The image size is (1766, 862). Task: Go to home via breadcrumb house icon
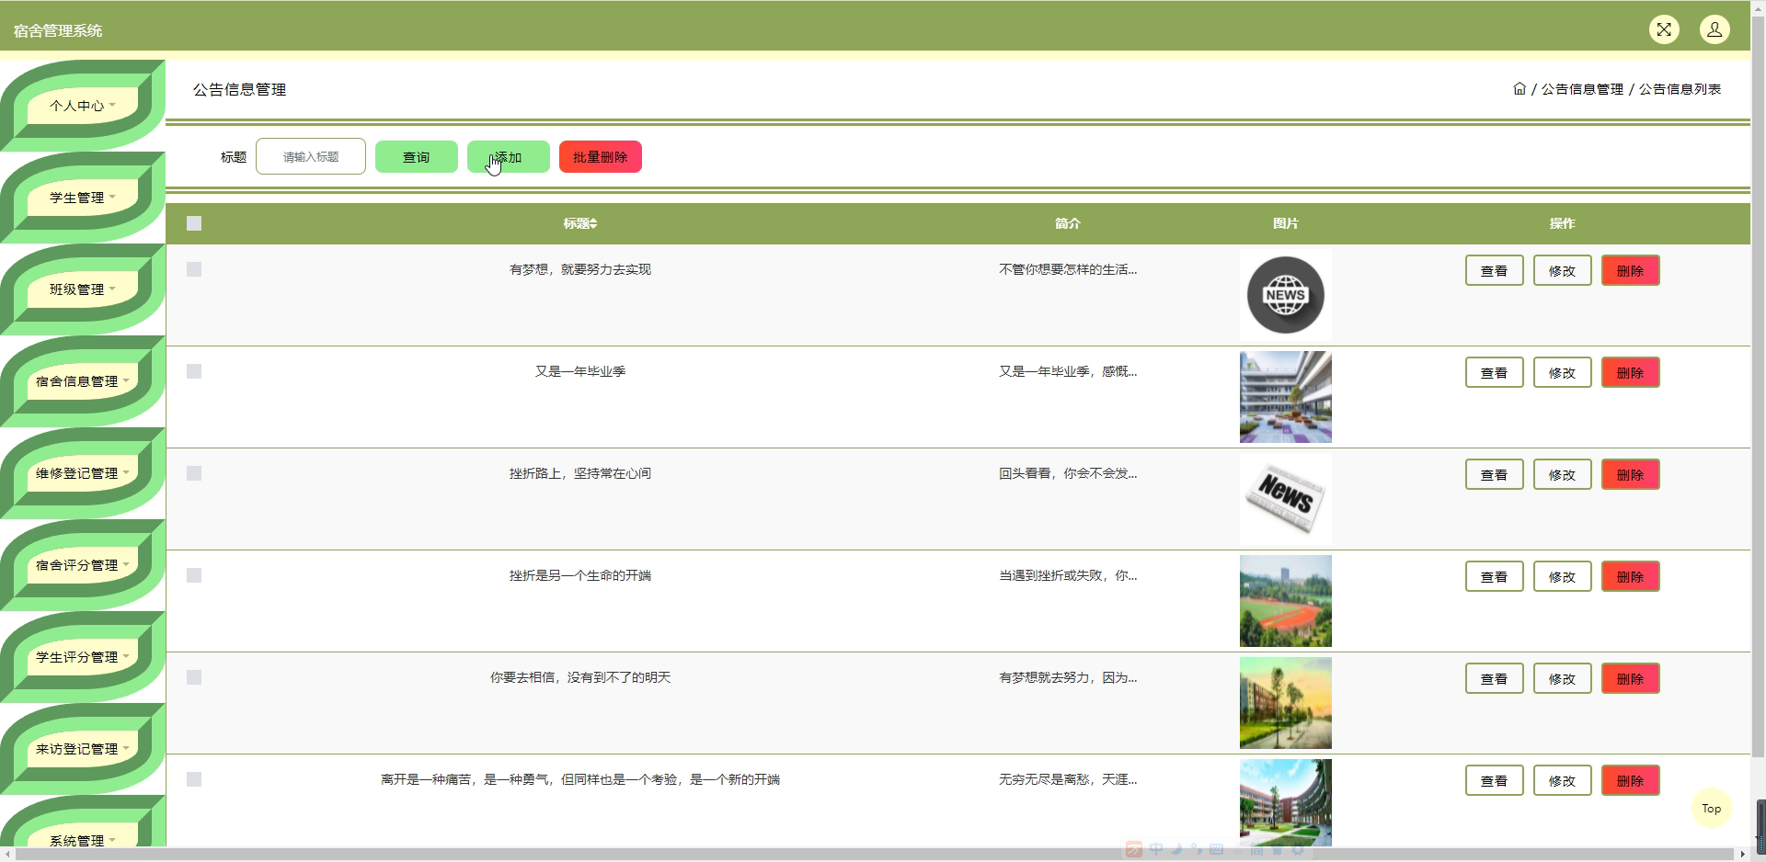click(x=1519, y=89)
